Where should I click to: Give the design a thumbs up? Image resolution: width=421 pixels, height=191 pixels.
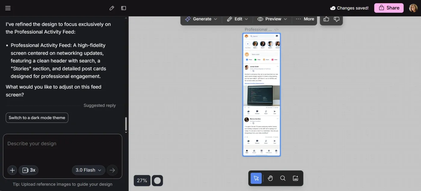(326, 19)
